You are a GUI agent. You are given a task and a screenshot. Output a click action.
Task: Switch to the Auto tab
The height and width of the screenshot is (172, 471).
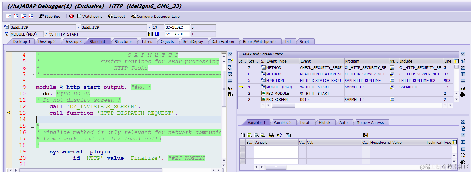pos(343,122)
